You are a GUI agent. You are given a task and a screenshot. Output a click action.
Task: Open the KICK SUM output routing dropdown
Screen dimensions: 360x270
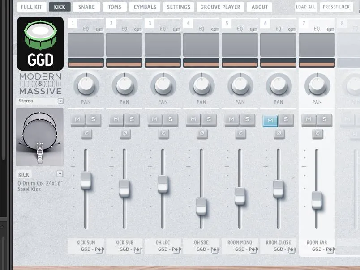99,250
